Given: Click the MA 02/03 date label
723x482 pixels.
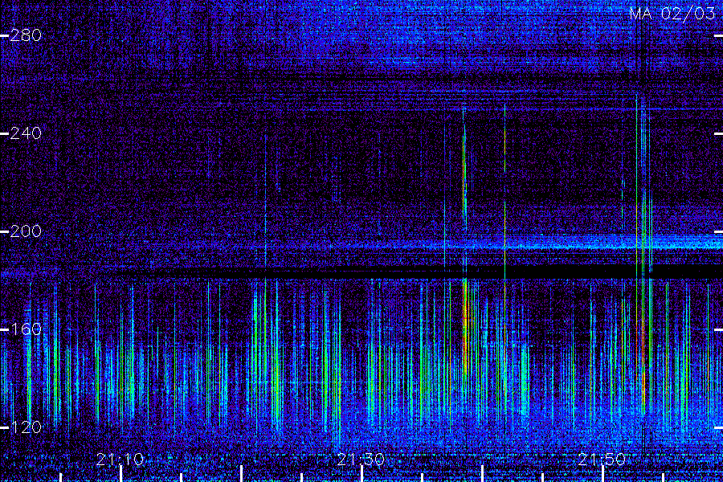Looking at the screenshot, I should pyautogui.click(x=672, y=14).
